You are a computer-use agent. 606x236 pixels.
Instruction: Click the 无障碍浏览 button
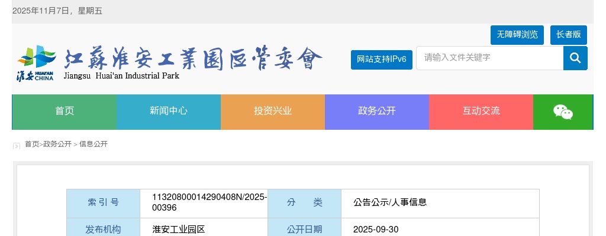pyautogui.click(x=517, y=35)
